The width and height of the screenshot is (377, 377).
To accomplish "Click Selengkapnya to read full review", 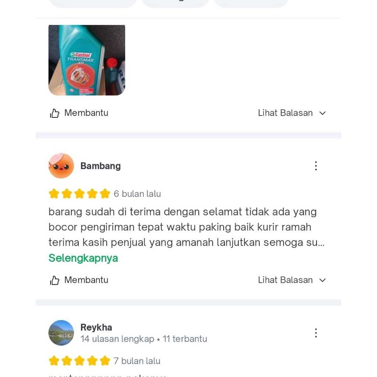I will [83, 258].
